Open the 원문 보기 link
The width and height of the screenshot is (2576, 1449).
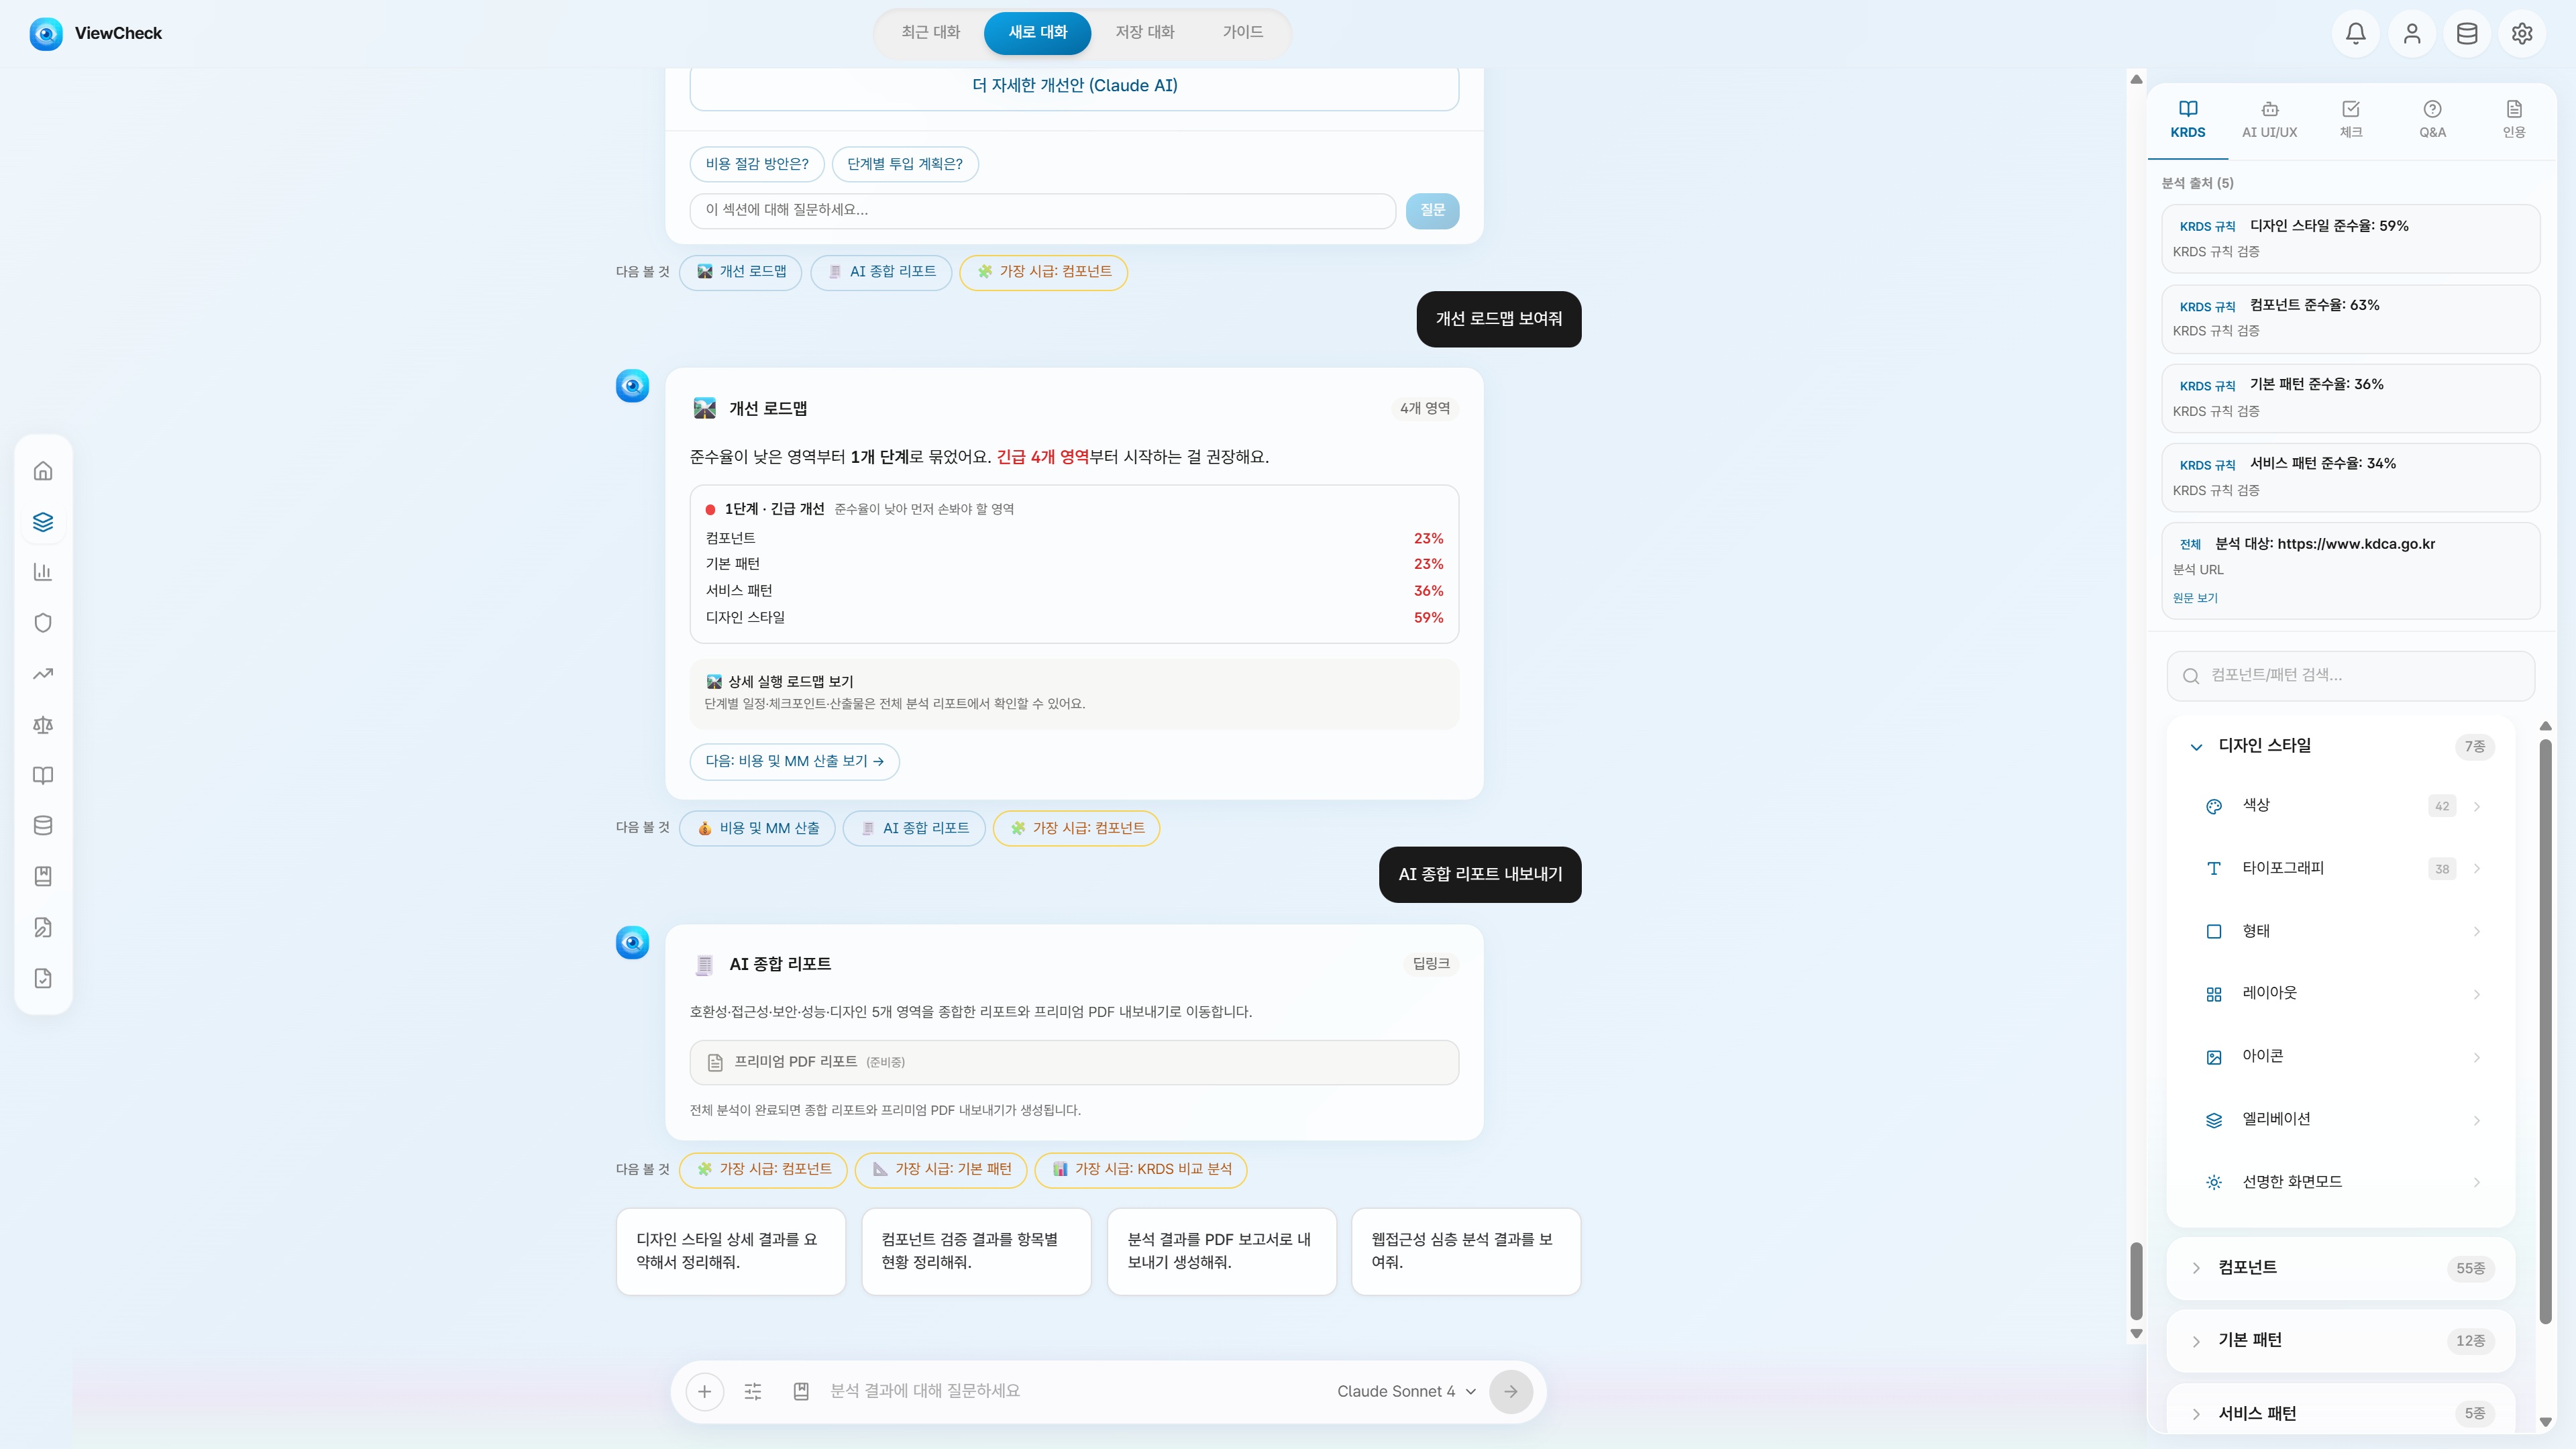(x=2195, y=598)
